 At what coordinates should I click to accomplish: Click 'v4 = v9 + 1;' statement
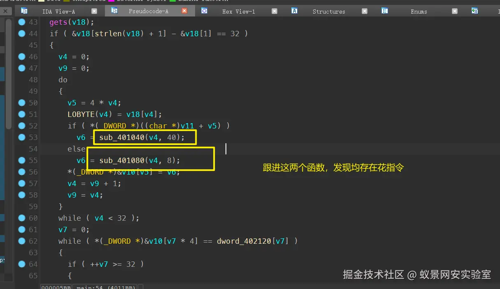[x=90, y=183]
